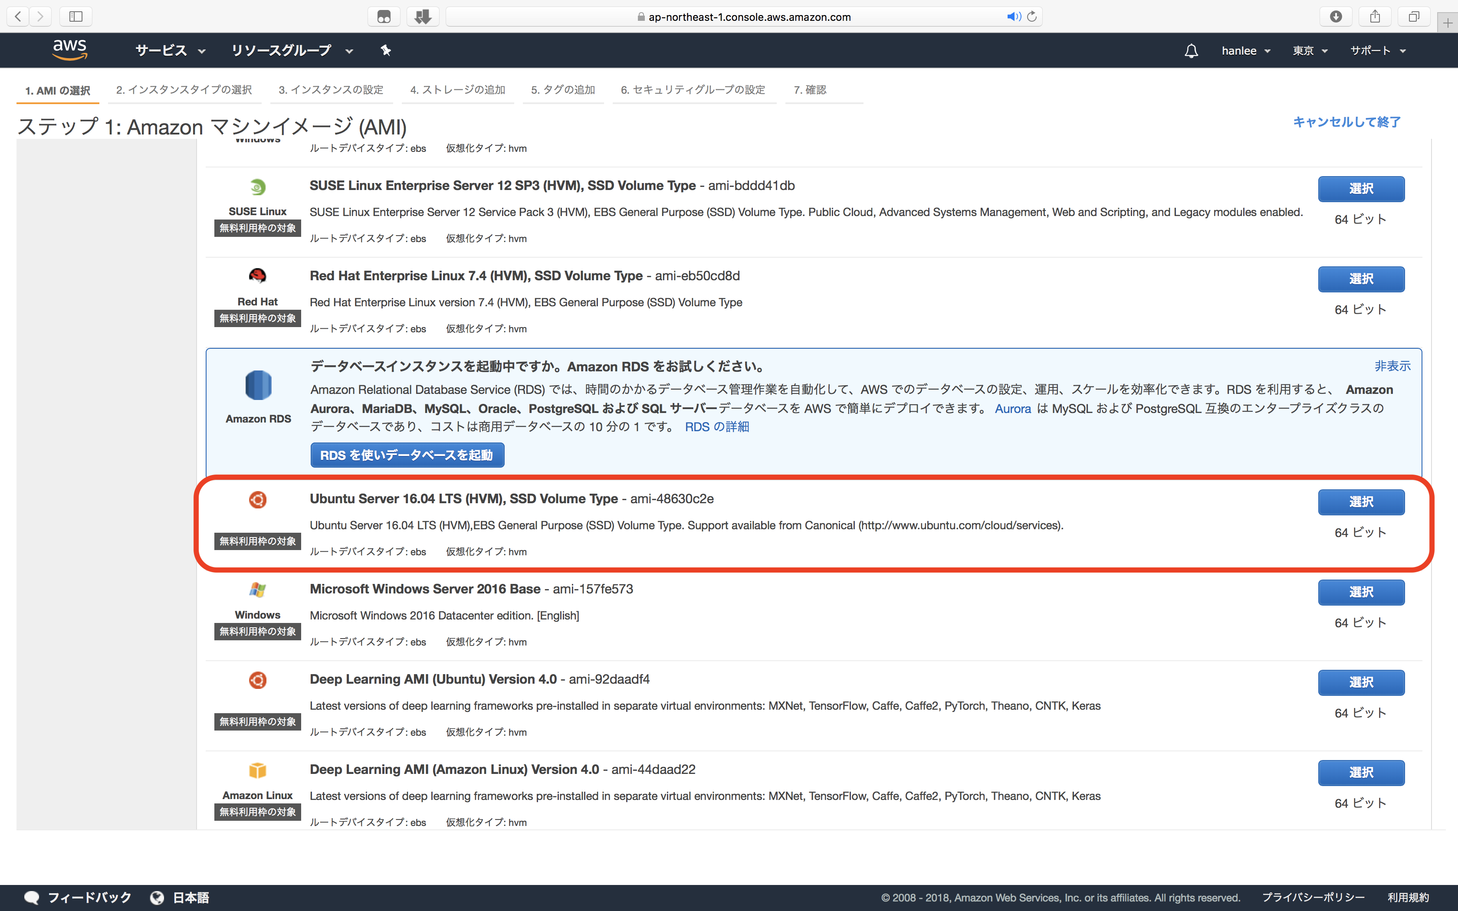Show all tabs overview icon
This screenshot has height=911, width=1458.
pyautogui.click(x=1414, y=16)
